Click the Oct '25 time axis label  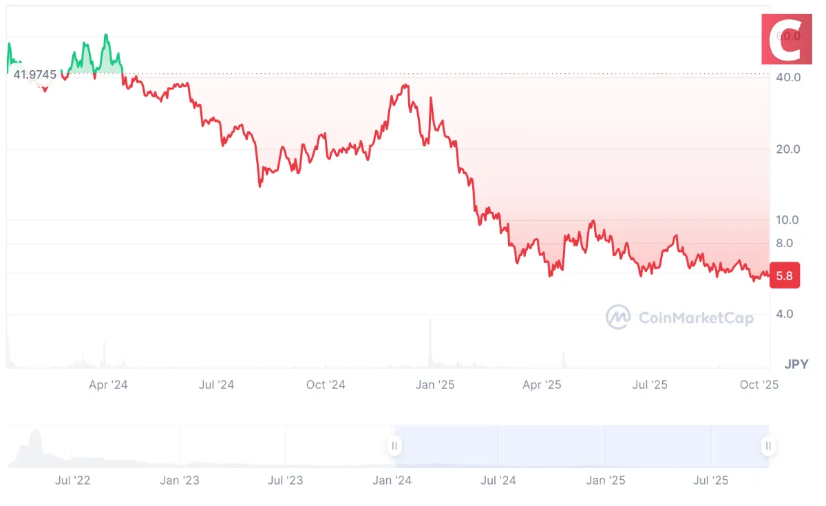pyautogui.click(x=759, y=385)
